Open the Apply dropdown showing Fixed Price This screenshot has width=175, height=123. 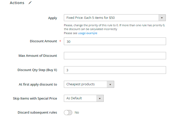[114, 18]
